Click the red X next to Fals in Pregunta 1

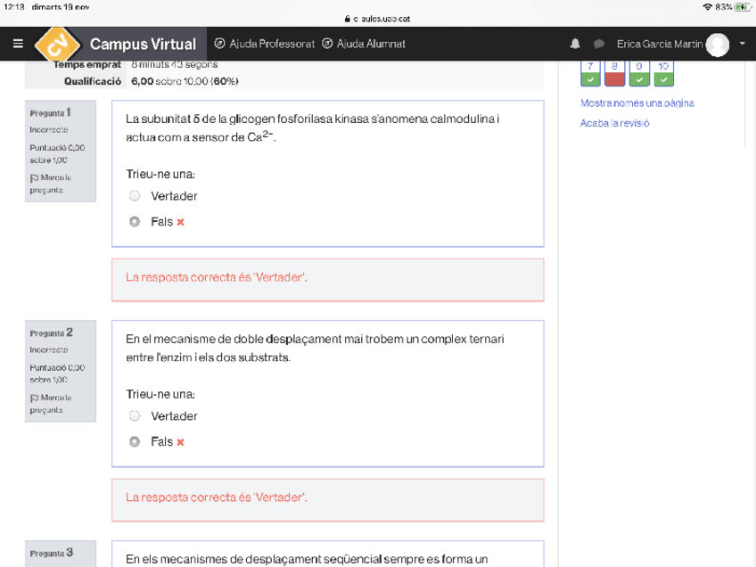tap(180, 222)
